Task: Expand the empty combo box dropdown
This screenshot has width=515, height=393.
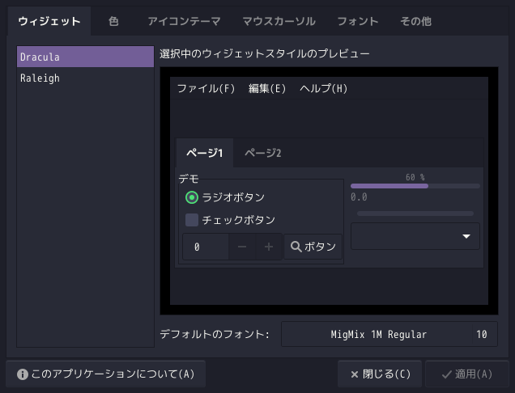Action: click(415, 236)
